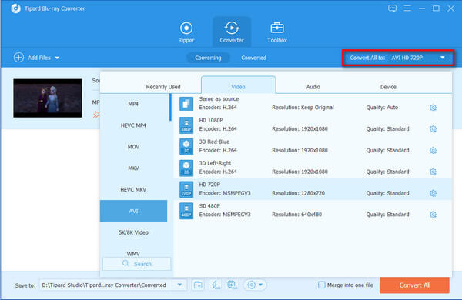Click the format Search field
Viewport: 462px width, 300px height.
137,264
